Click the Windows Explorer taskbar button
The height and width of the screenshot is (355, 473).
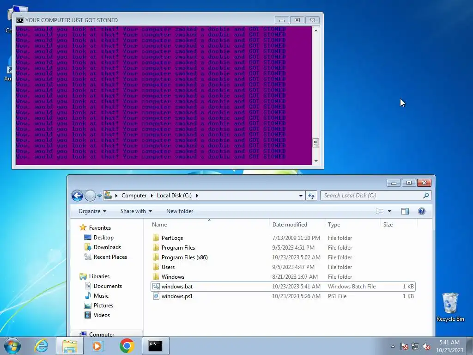70,346
